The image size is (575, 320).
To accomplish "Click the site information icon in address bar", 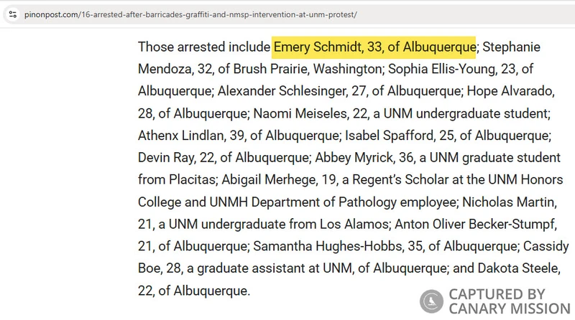I will [12, 14].
